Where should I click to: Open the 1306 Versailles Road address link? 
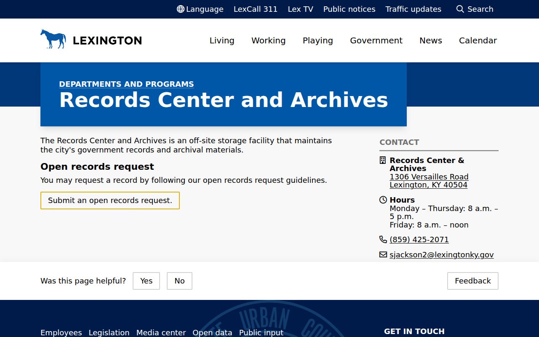[x=429, y=181]
